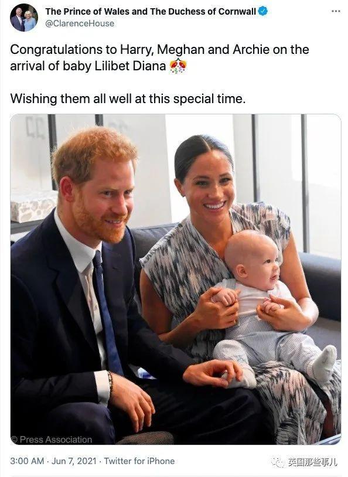Open the tweet's three-dot more menu
Viewport: 348px width, 477px height.
(336, 11)
